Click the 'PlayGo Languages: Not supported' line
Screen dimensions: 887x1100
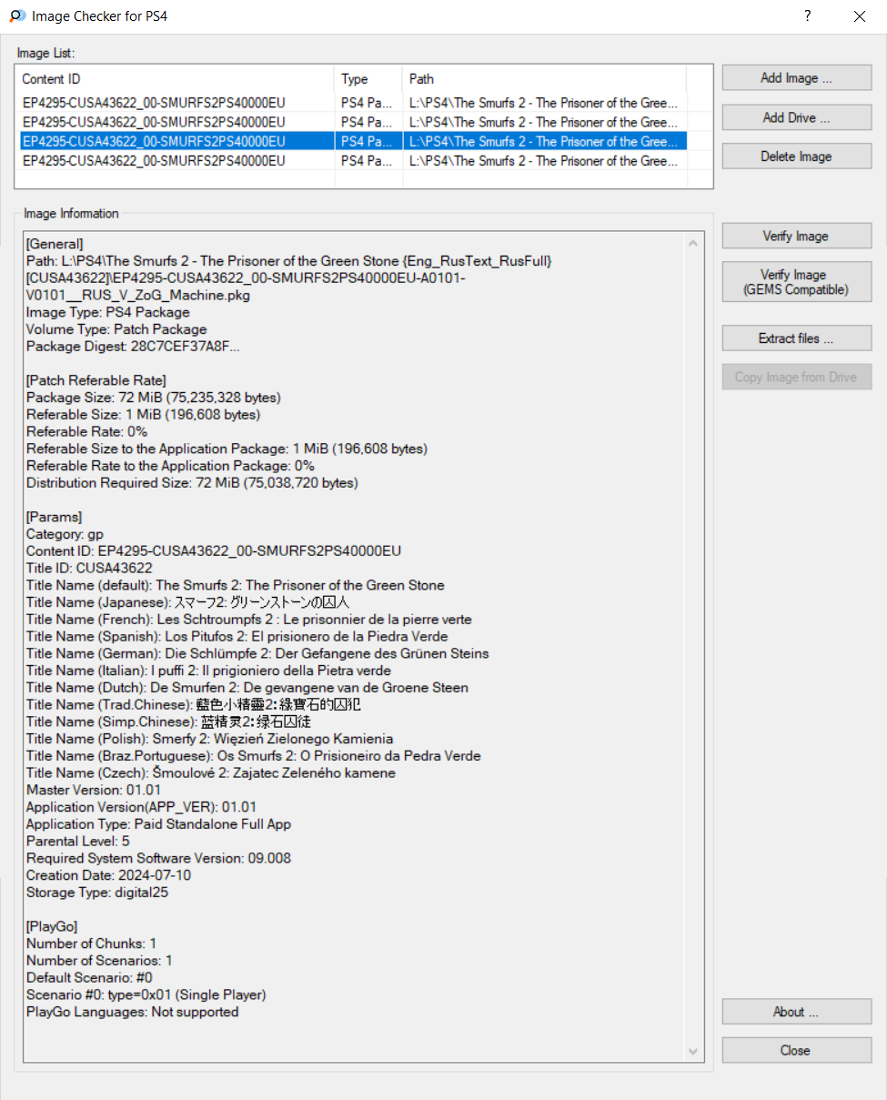[133, 1012]
